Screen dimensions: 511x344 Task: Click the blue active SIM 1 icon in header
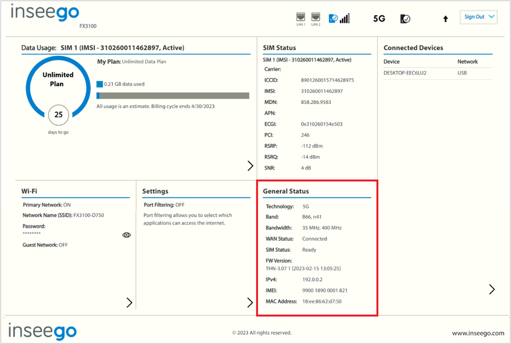[333, 18]
